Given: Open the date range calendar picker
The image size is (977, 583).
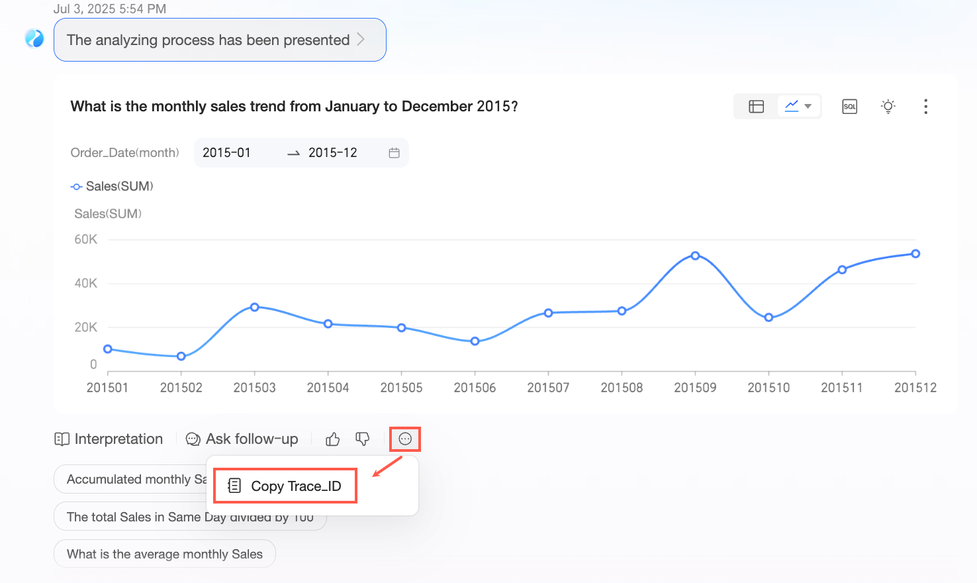Looking at the screenshot, I should pos(394,153).
